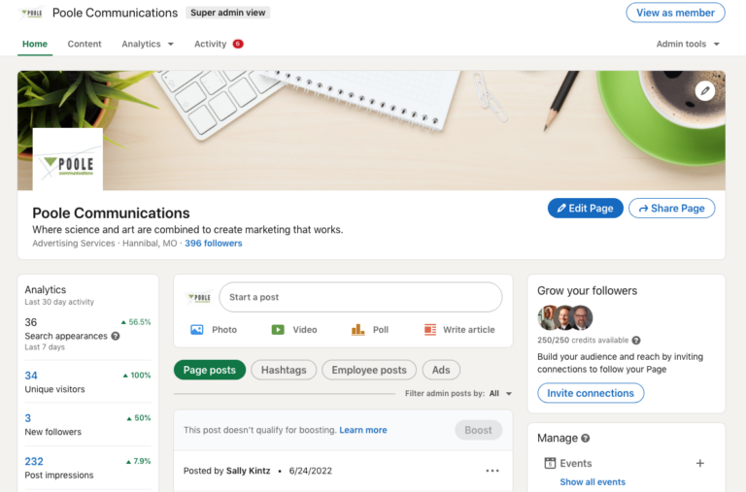Expand the Analytics dropdown menu
746x492 pixels.
[x=148, y=44]
